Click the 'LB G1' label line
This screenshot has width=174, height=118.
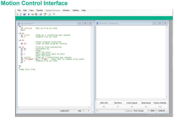21,33
